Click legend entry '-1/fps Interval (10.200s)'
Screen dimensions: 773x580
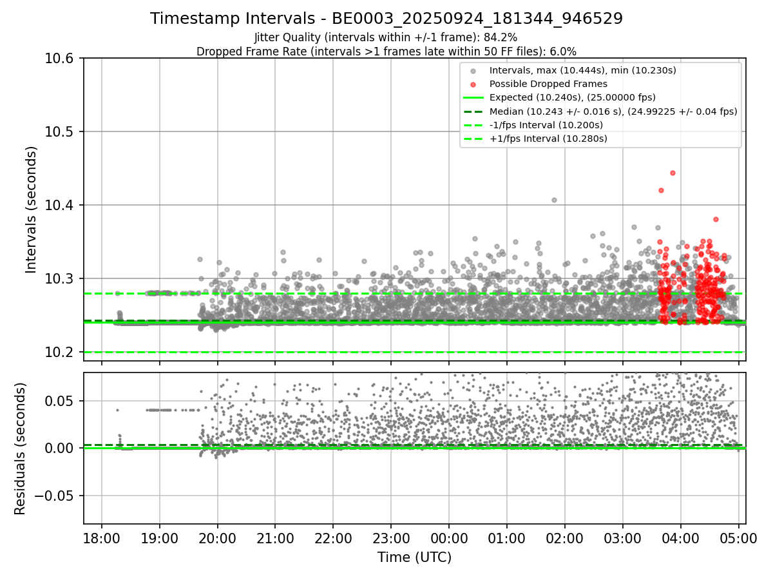point(546,124)
